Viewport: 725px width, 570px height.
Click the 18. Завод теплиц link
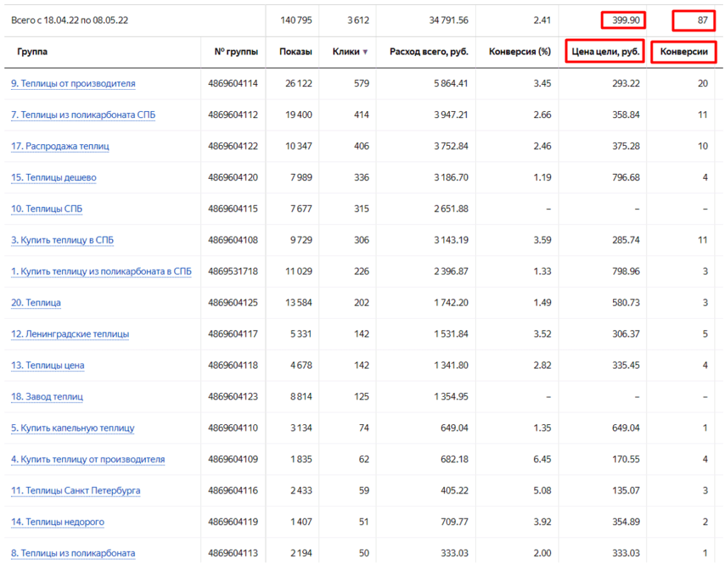click(47, 397)
